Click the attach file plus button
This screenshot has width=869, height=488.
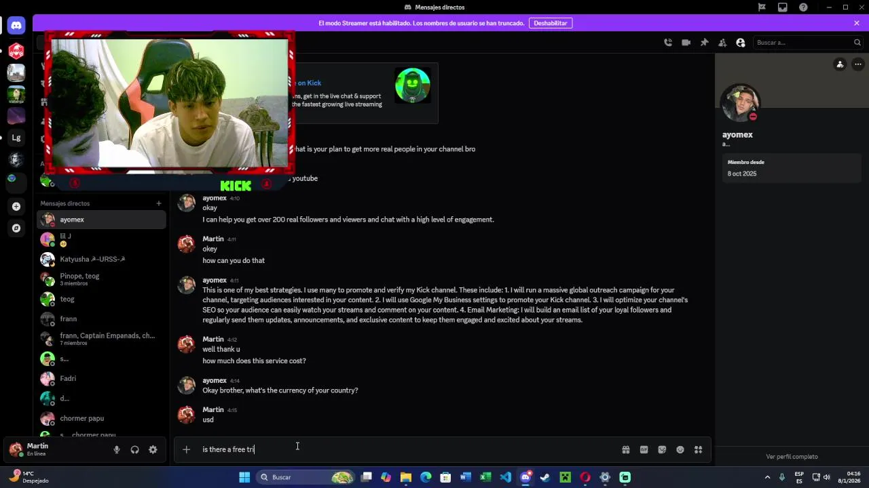(x=186, y=449)
